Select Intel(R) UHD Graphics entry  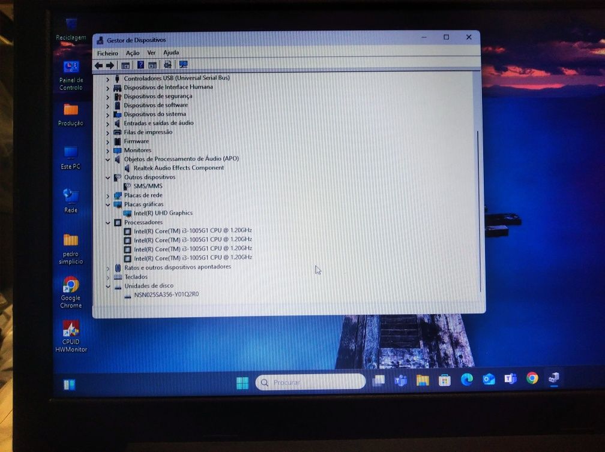point(163,213)
